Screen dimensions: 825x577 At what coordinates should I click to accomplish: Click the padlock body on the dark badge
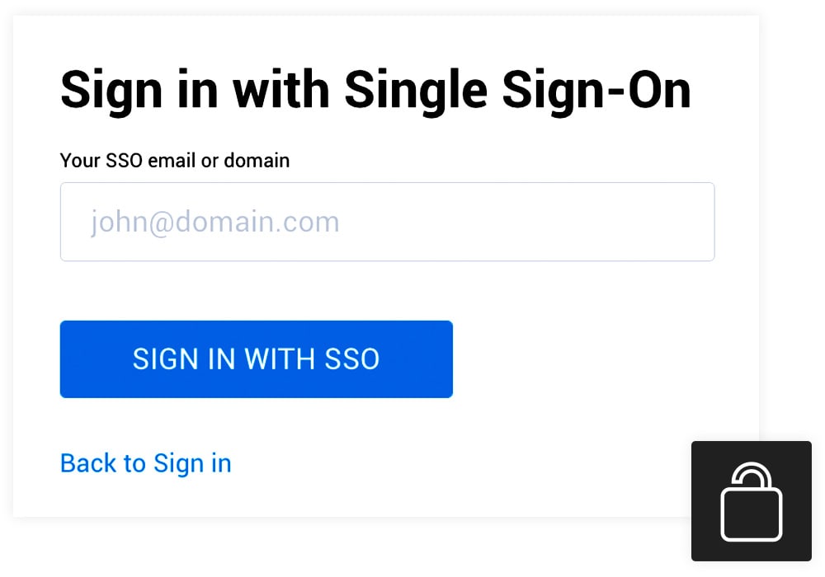[x=751, y=515]
